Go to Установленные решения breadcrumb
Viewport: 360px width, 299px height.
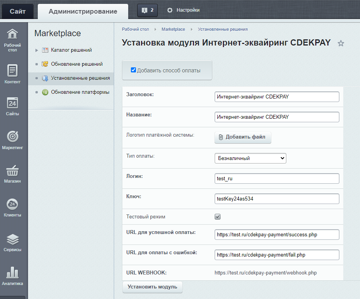pos(223,29)
